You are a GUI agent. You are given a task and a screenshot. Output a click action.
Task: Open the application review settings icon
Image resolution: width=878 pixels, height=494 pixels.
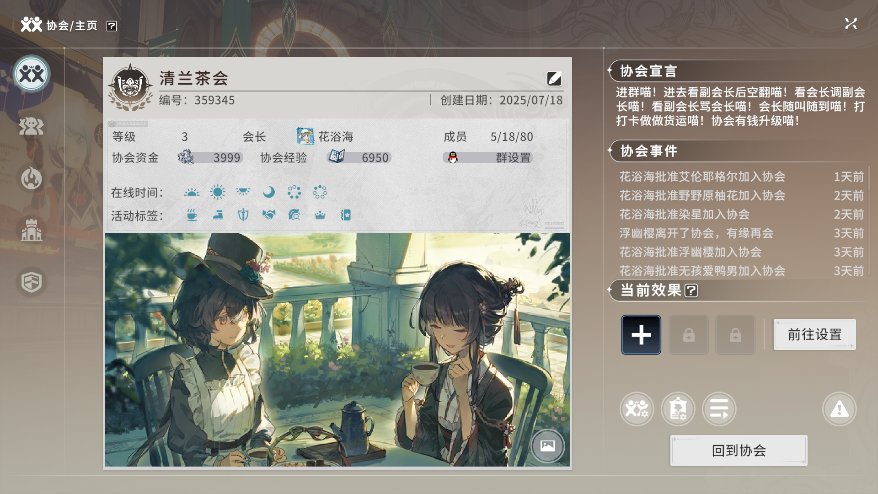tap(678, 409)
